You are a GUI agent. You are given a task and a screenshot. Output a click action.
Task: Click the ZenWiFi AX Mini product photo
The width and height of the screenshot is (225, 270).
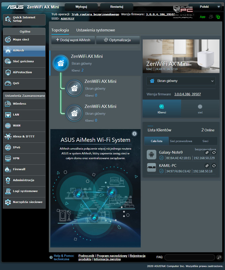coord(181,56)
